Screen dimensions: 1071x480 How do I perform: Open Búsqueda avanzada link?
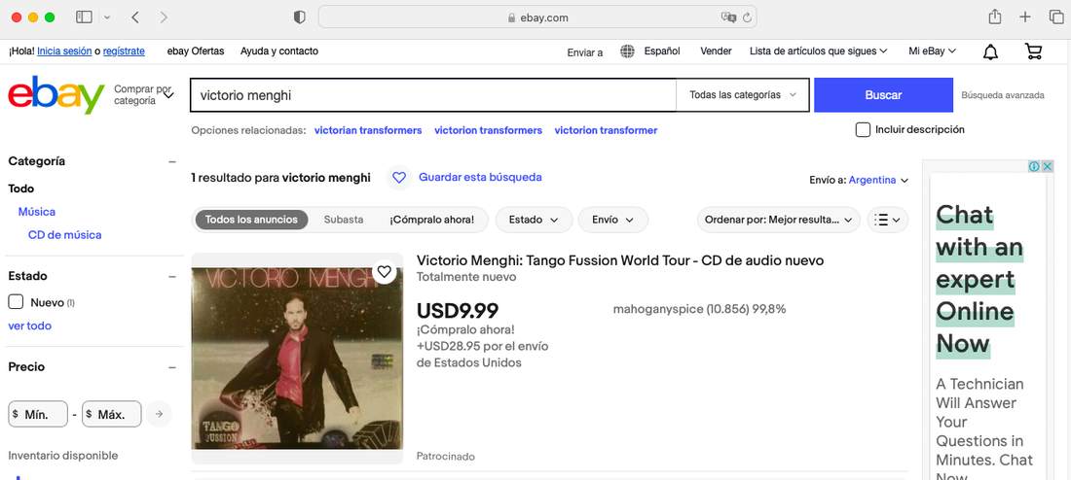[1003, 95]
